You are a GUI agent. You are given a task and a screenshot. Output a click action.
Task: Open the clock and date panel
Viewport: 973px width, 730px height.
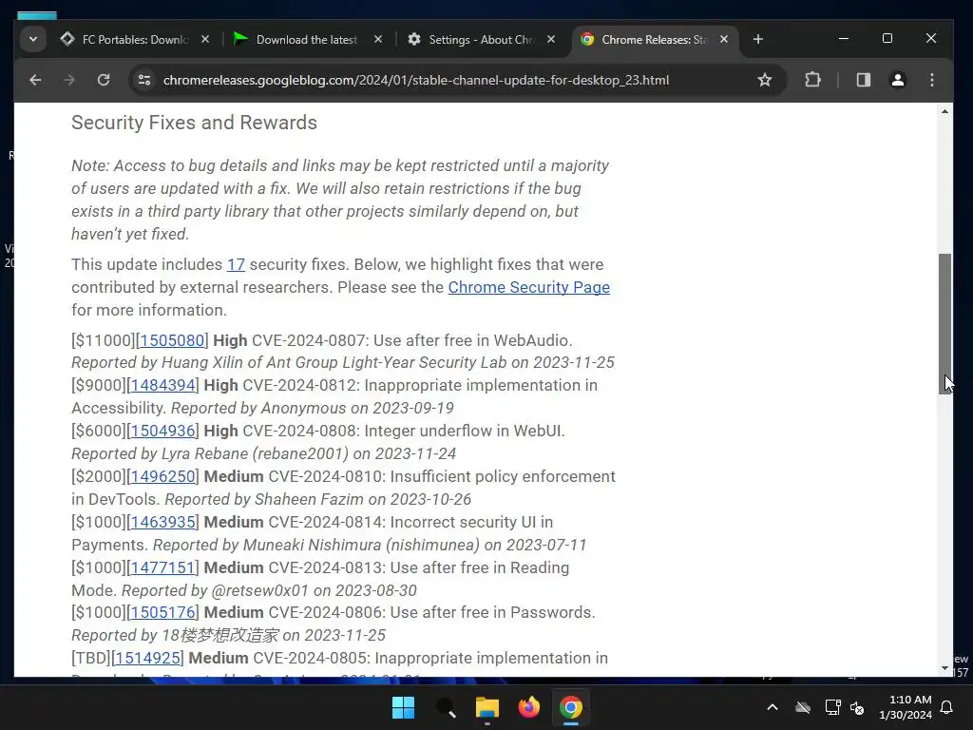tap(906, 707)
